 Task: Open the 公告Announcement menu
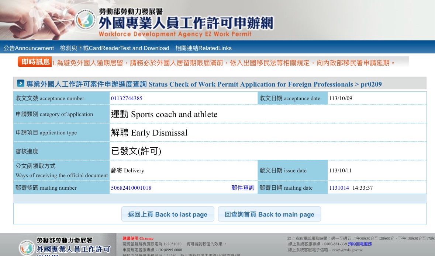click(x=29, y=48)
